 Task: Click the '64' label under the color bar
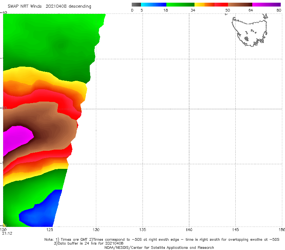click(x=251, y=10)
